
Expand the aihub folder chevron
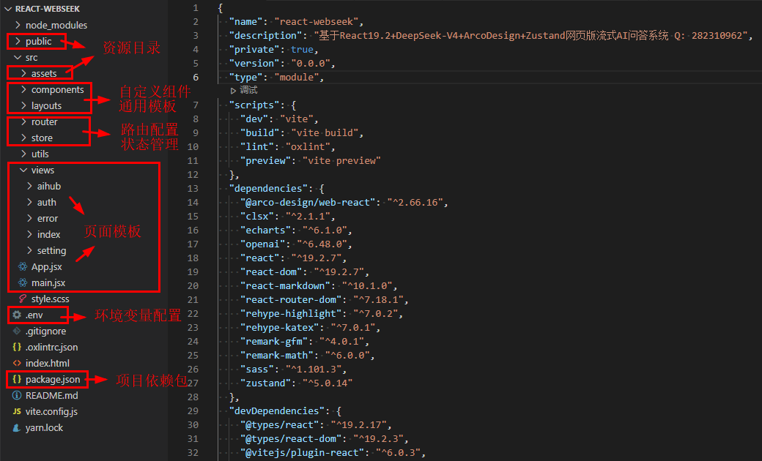click(x=29, y=186)
